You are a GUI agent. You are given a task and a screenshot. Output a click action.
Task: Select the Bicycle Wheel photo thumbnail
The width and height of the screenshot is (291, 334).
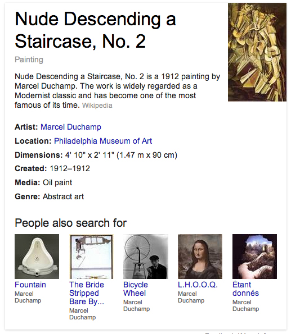tap(146, 257)
